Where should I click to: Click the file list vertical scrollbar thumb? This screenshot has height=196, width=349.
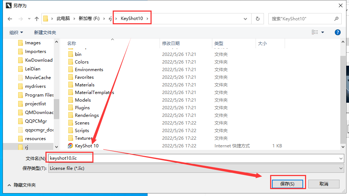(343, 100)
